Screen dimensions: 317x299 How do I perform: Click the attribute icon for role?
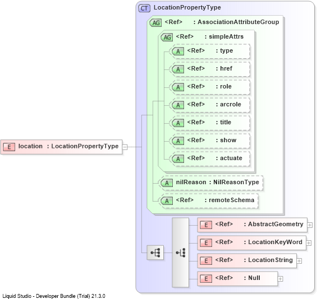click(x=178, y=87)
